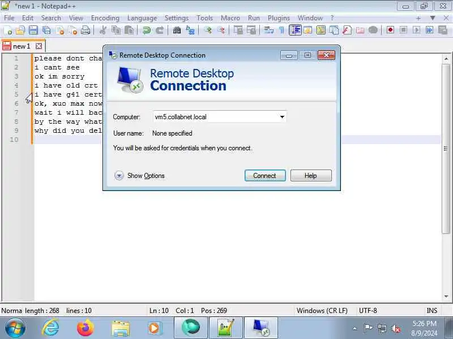Open the Language menu
The width and height of the screenshot is (453, 339).
(142, 18)
